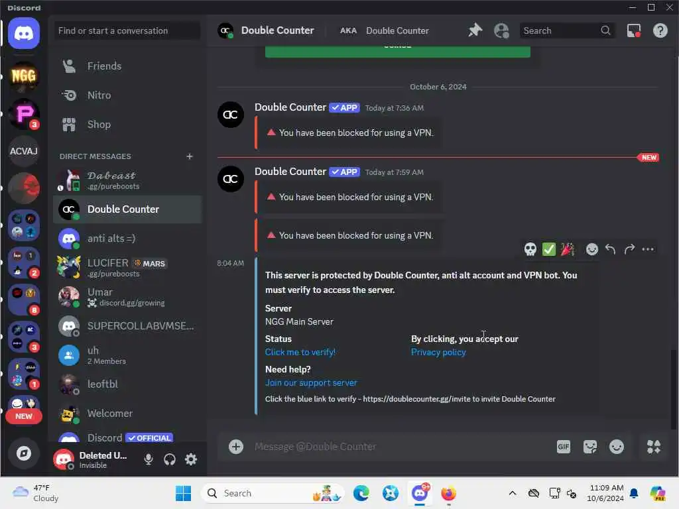This screenshot has width=679, height=509.
Task: Select Double Counter direct message
Action: pyautogui.click(x=127, y=209)
